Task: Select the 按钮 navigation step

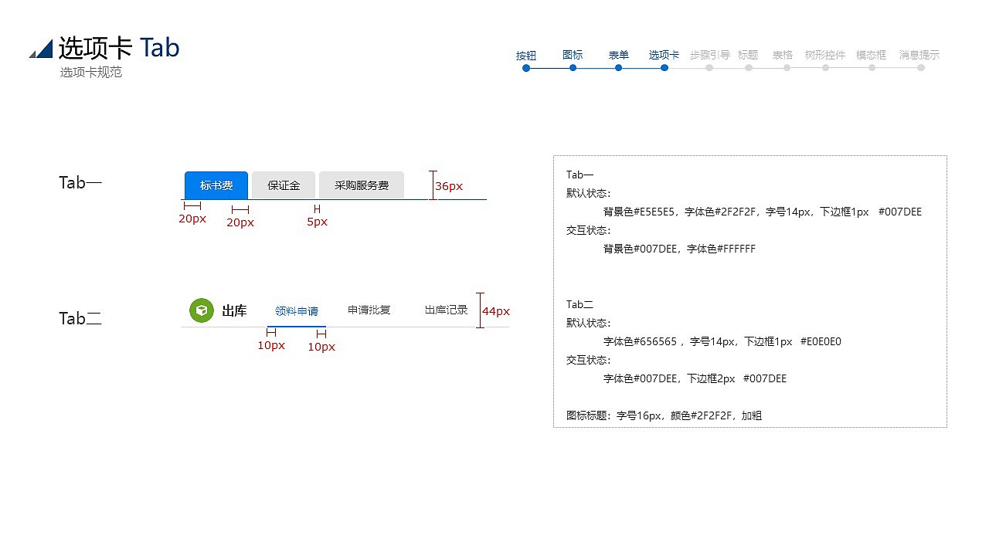Action: point(526,55)
